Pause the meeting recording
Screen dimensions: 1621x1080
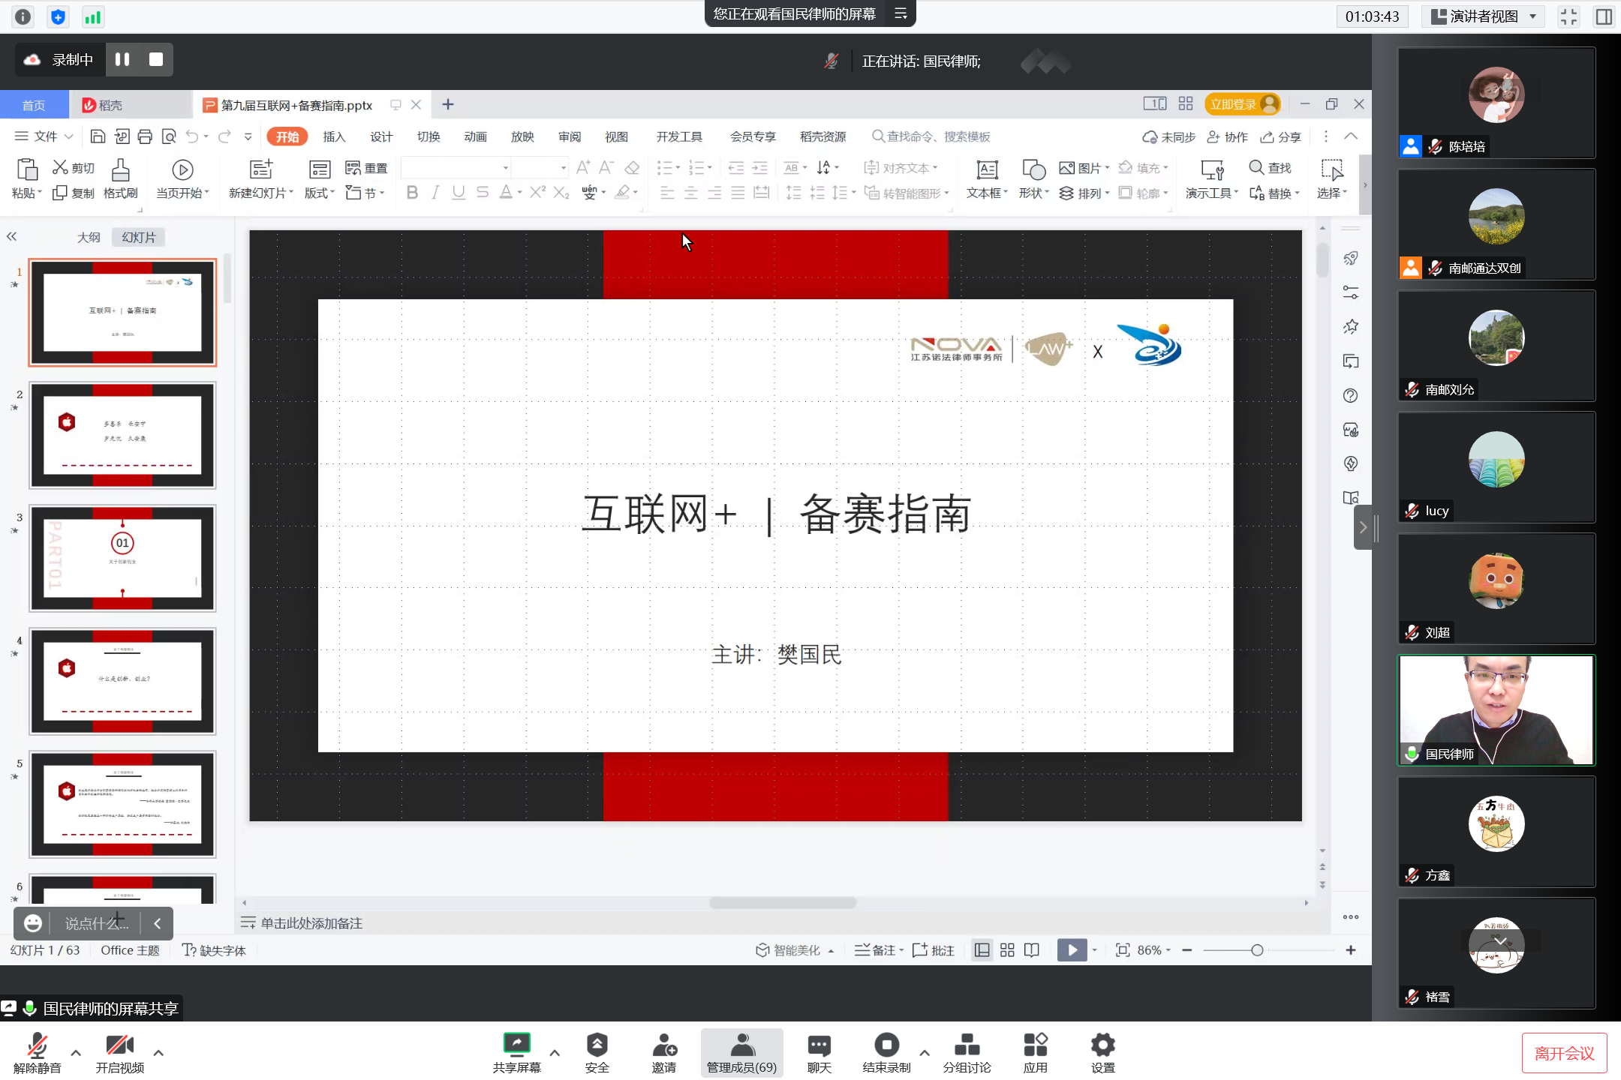122,59
